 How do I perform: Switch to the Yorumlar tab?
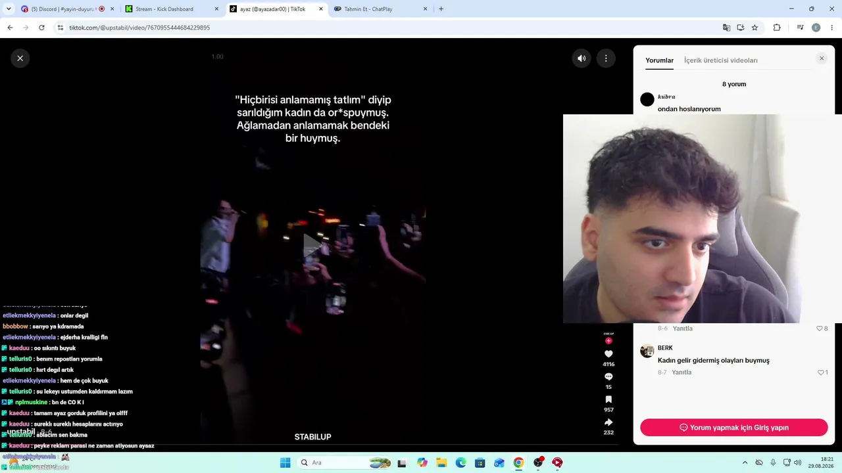click(659, 60)
